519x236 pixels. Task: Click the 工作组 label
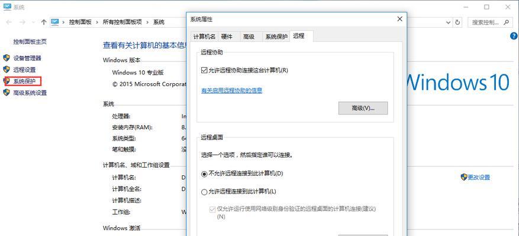coord(121,212)
